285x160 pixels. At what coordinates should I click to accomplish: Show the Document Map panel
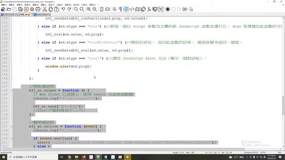138,9
